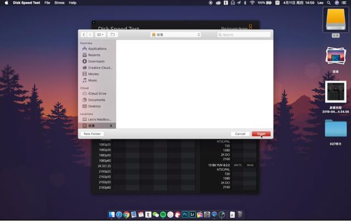The width and height of the screenshot is (351, 221).
Task: Confirm with the red Open button
Action: tap(261, 134)
